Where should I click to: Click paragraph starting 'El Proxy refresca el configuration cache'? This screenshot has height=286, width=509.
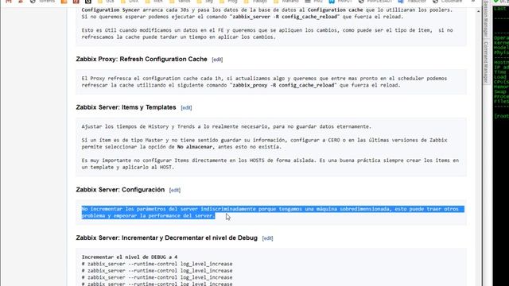point(264,82)
